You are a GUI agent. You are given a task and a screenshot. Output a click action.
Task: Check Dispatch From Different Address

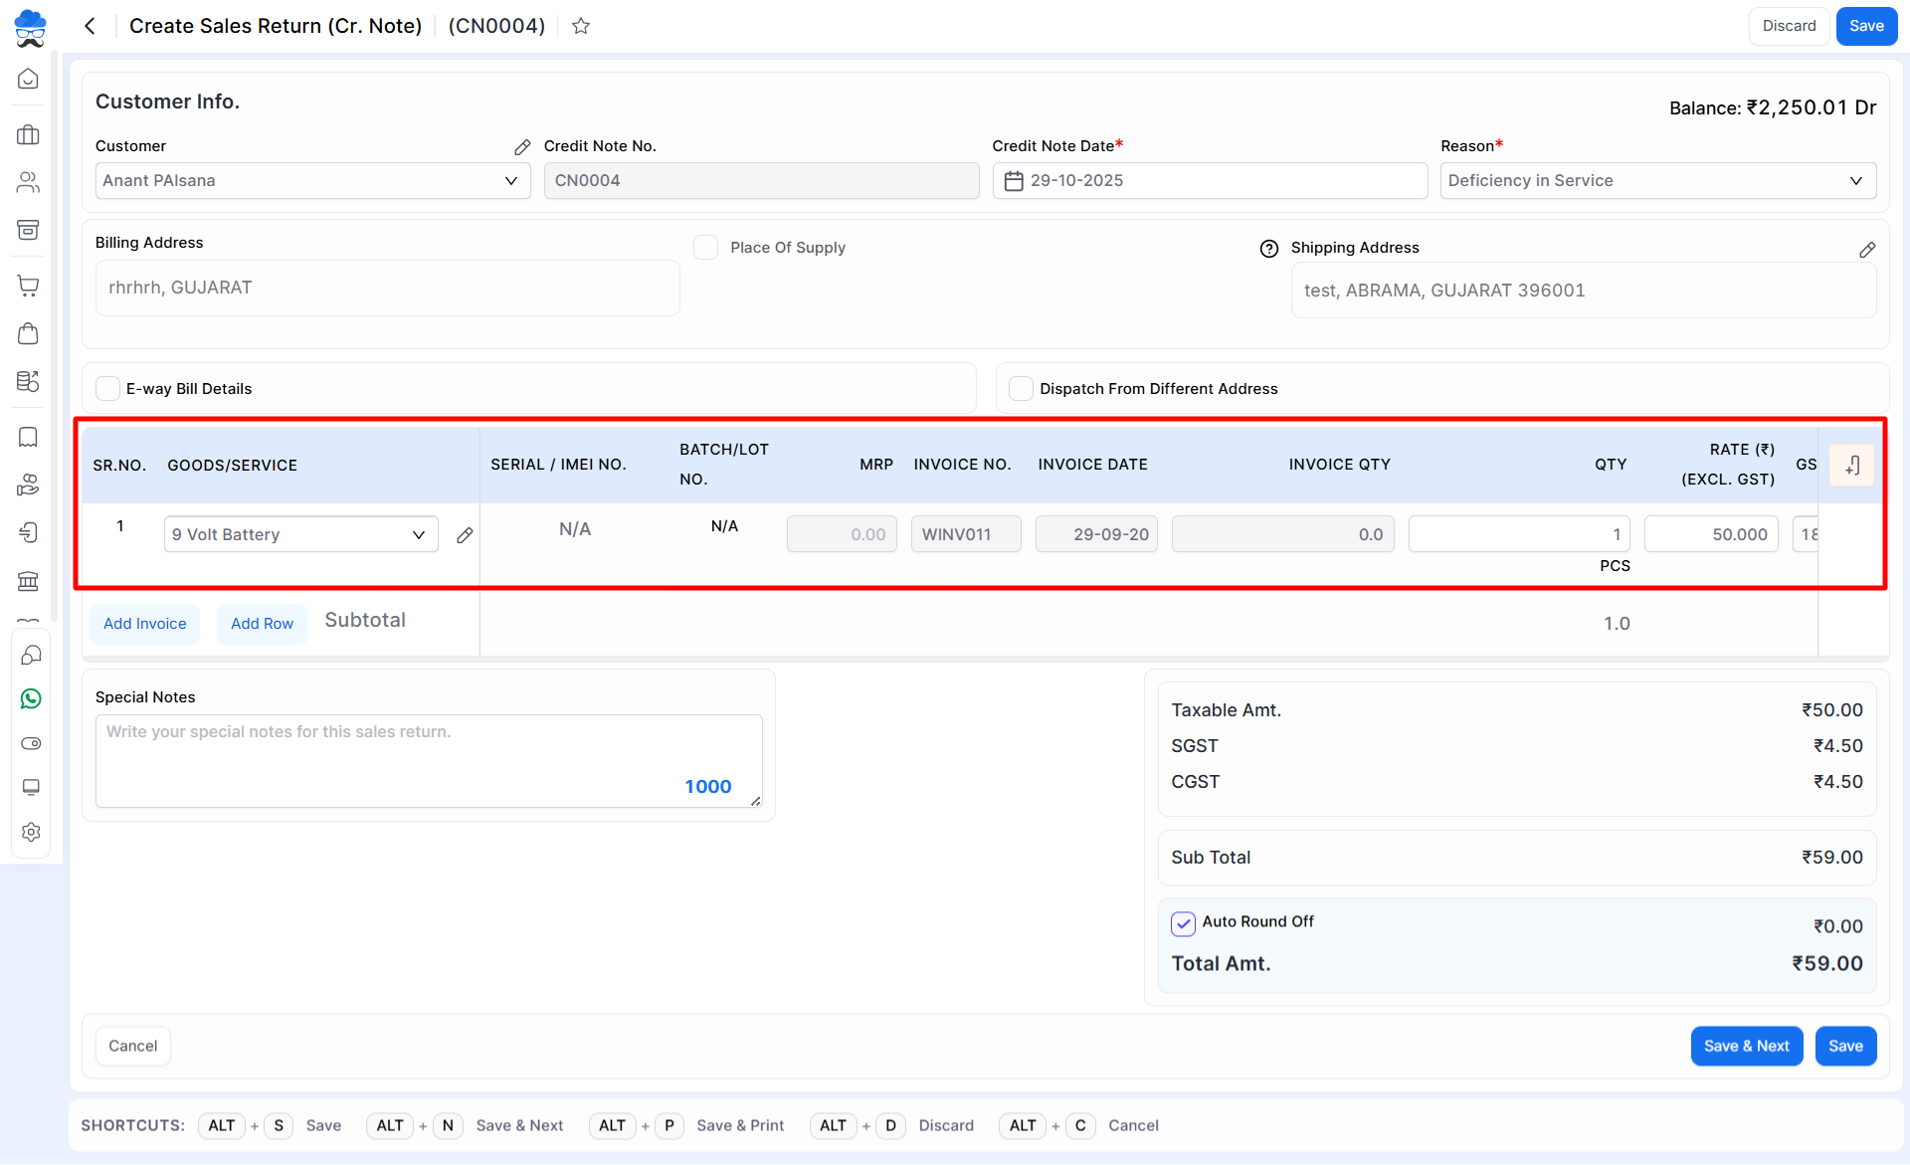click(x=1021, y=388)
